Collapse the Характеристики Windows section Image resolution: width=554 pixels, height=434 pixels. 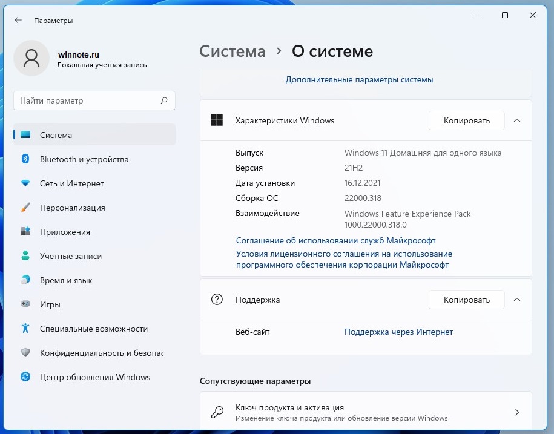[x=517, y=120]
